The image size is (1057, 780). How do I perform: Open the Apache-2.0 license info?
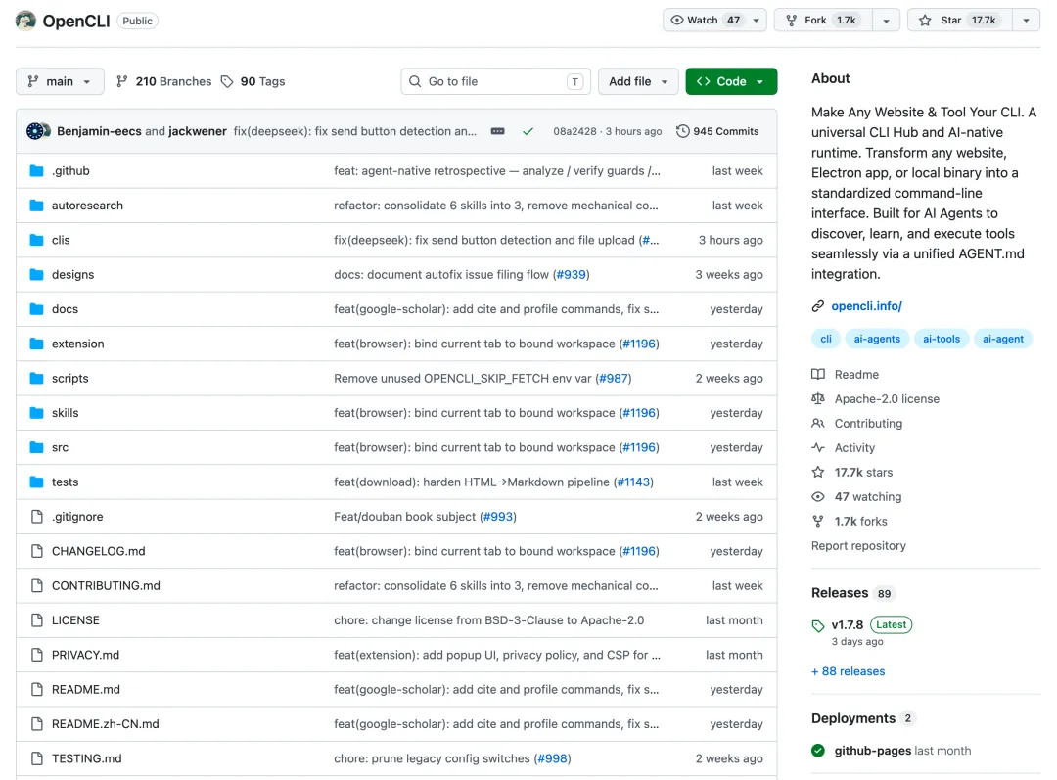(x=886, y=398)
